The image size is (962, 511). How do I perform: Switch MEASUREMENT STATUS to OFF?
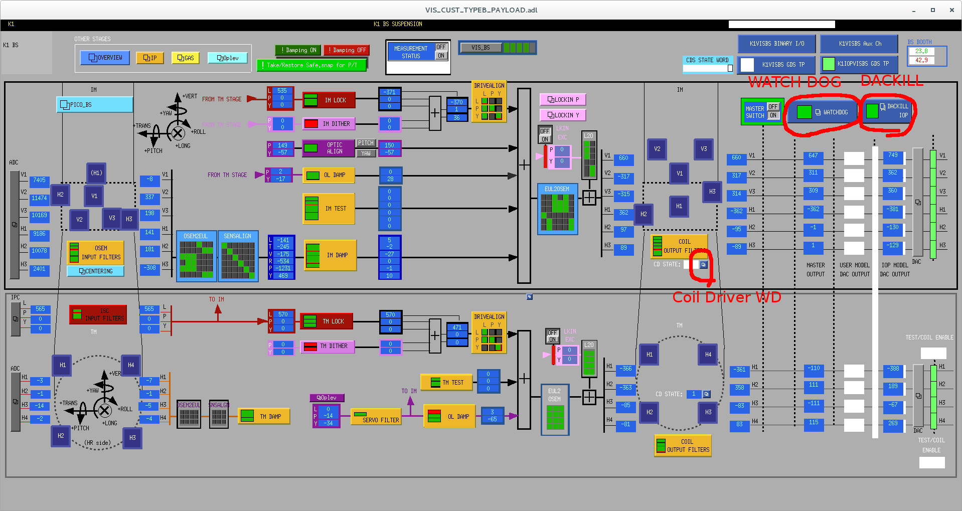click(440, 47)
